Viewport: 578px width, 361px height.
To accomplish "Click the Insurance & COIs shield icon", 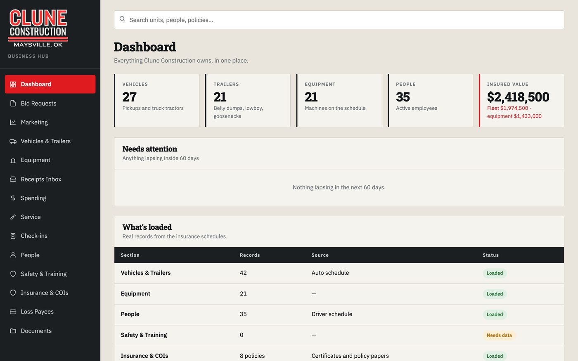I will click(13, 293).
